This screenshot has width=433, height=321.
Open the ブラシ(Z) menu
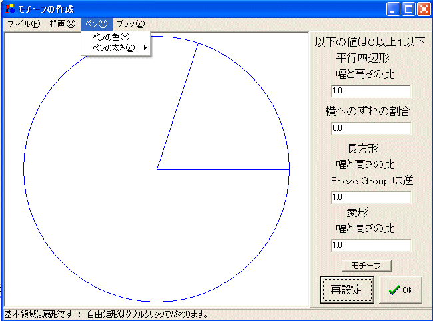[131, 24]
